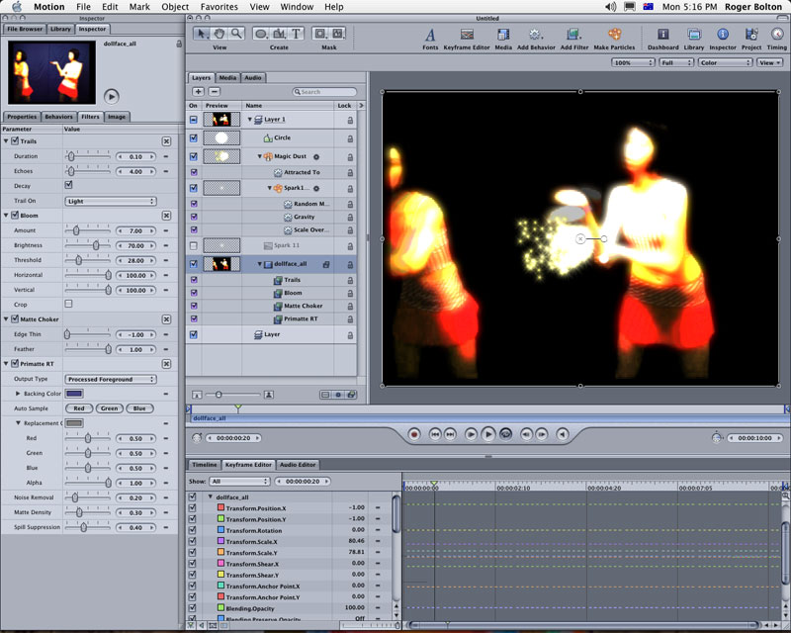Remove the layer with minus button
Image resolution: width=791 pixels, height=633 pixels.
click(x=215, y=91)
